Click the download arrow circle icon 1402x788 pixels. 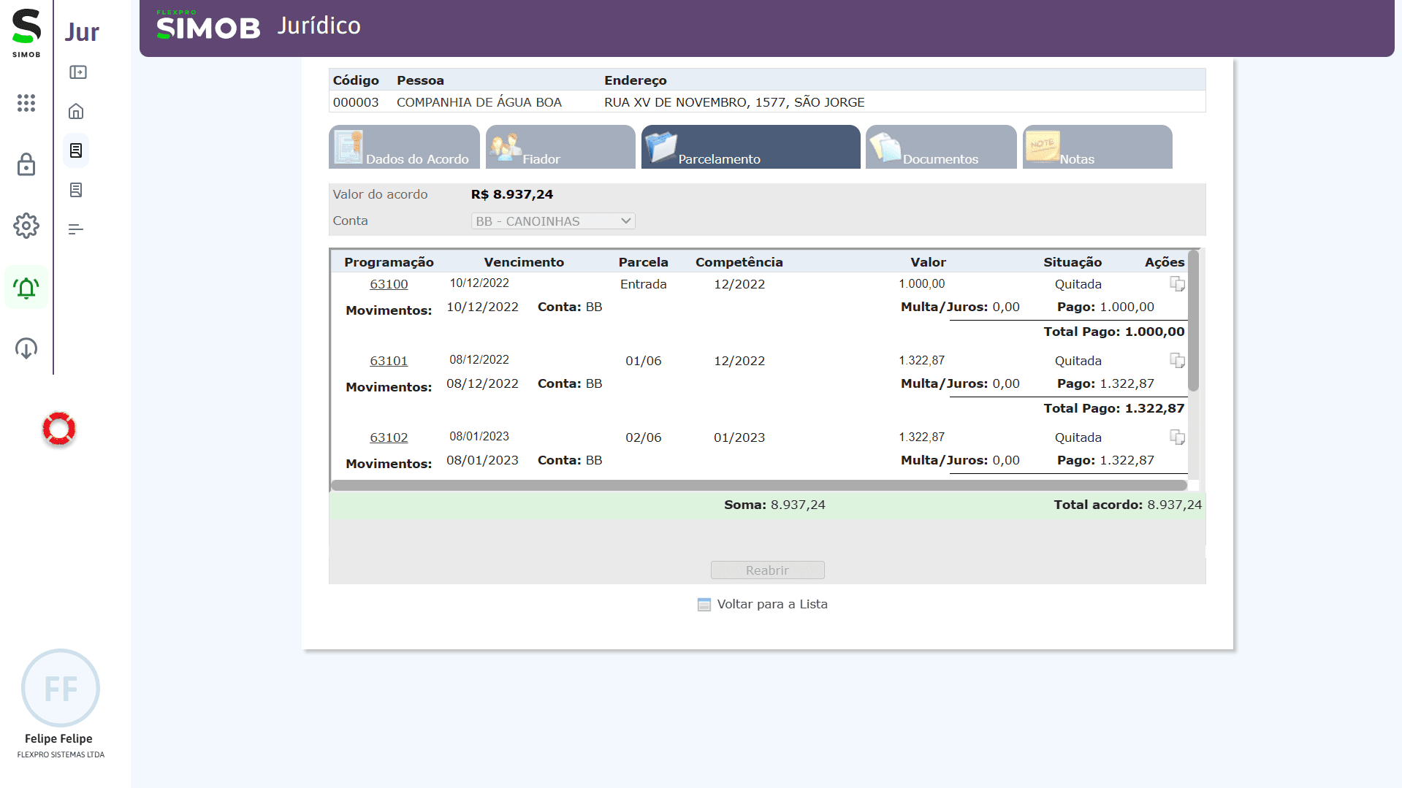pos(26,348)
